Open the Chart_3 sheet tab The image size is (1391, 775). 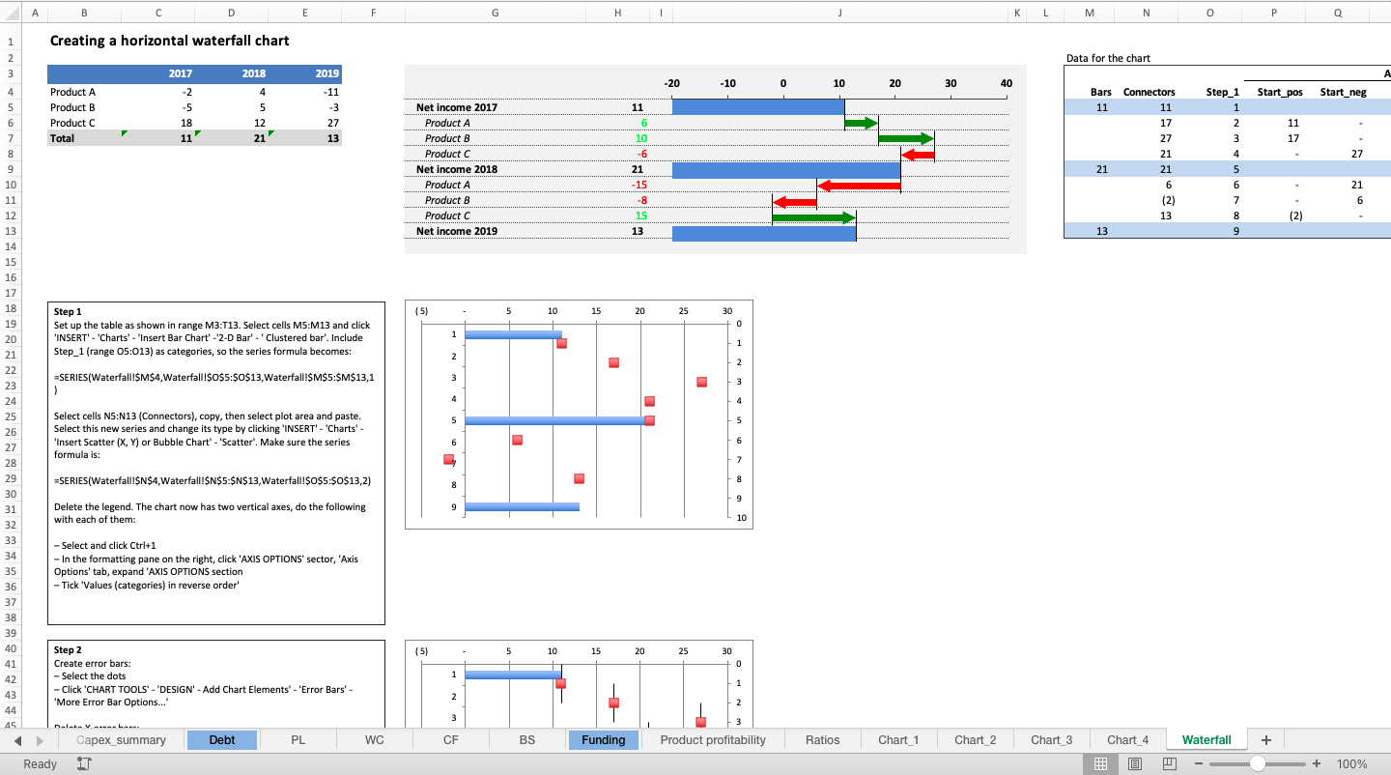coord(1051,740)
